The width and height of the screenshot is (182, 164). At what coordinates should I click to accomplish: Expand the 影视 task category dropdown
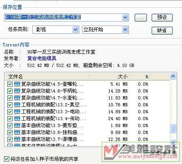click(x=75, y=30)
